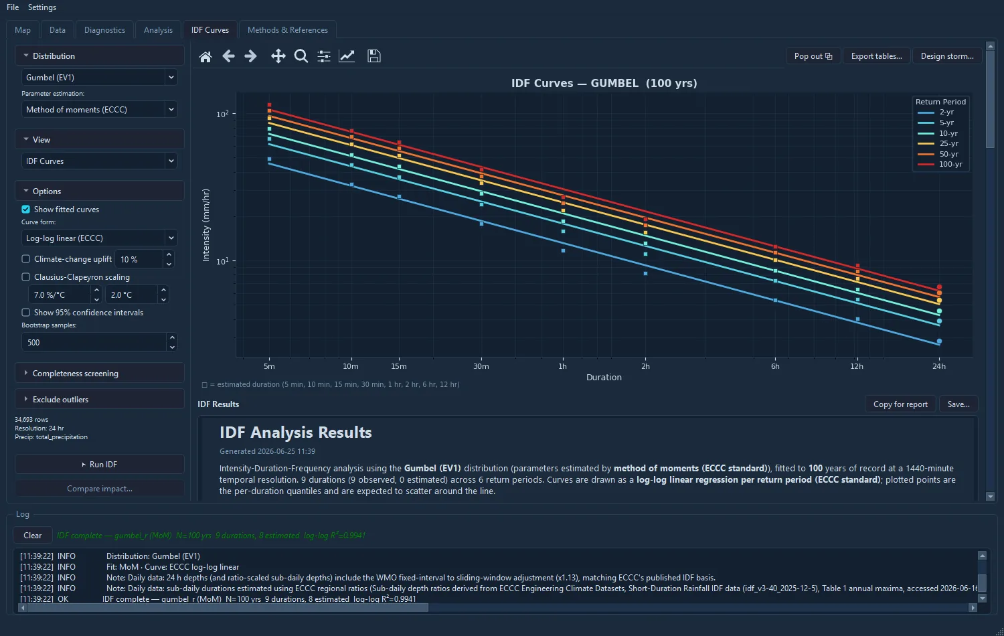Click Save... button in IDF Results
1004x636 pixels.
[958, 404]
